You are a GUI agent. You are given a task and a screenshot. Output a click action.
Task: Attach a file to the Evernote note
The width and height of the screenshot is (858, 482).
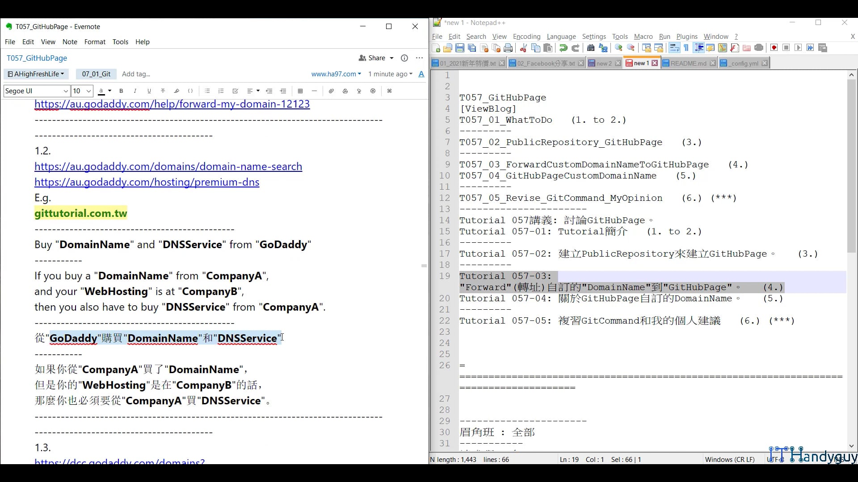point(331,91)
